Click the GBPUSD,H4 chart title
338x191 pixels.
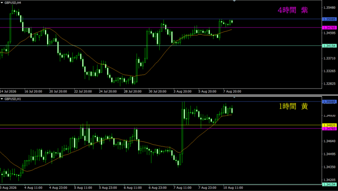tap(13, 3)
